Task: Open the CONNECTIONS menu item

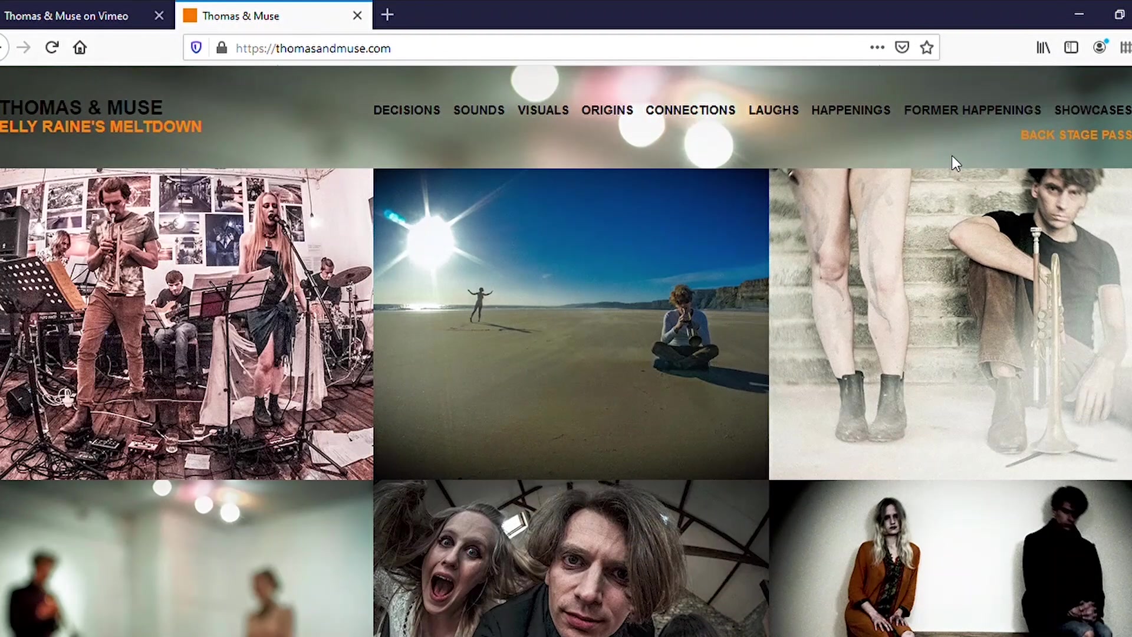Action: [690, 110]
